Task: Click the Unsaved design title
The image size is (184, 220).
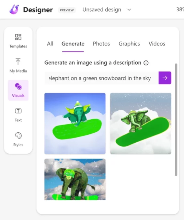Action: [102, 10]
